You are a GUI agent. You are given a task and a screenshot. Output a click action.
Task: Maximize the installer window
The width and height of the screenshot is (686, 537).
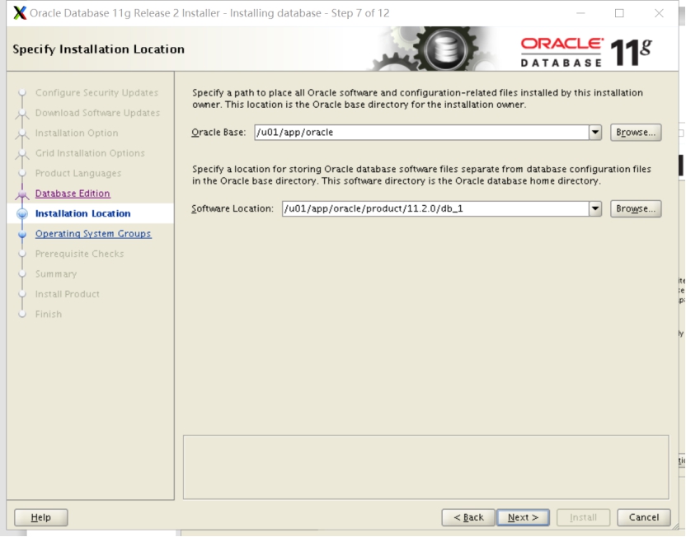click(619, 13)
